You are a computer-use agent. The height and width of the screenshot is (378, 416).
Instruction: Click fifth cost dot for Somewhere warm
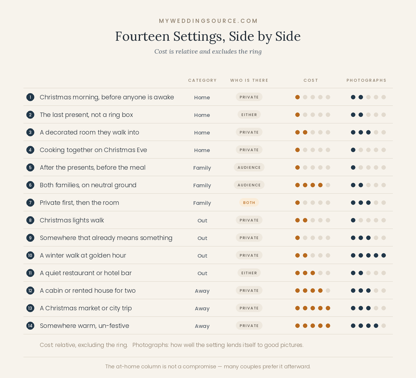coord(328,326)
